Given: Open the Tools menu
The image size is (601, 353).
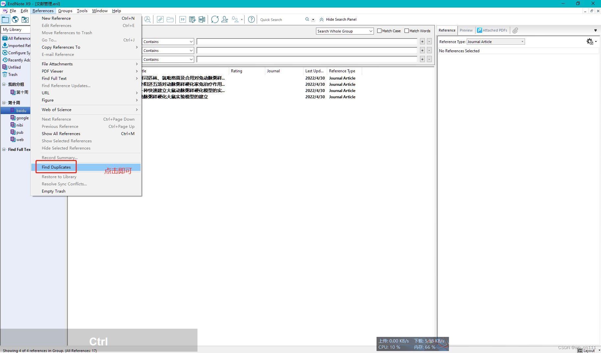Looking at the screenshot, I should (82, 11).
